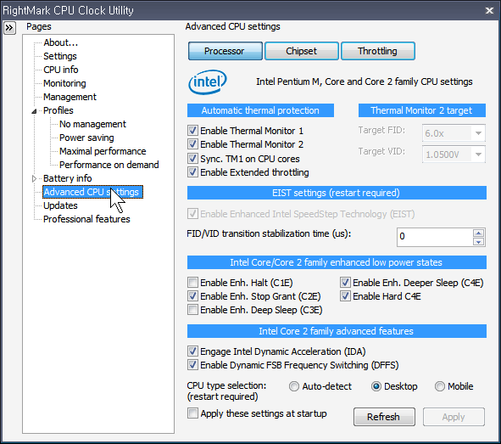Image resolution: width=501 pixels, height=444 pixels.
Task: Toggle Enable Thermal Monitor 1
Action: tap(192, 131)
